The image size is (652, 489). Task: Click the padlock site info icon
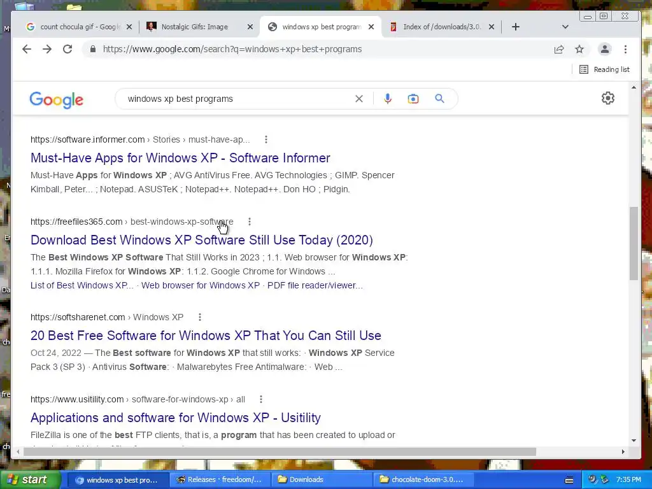pyautogui.click(x=93, y=49)
